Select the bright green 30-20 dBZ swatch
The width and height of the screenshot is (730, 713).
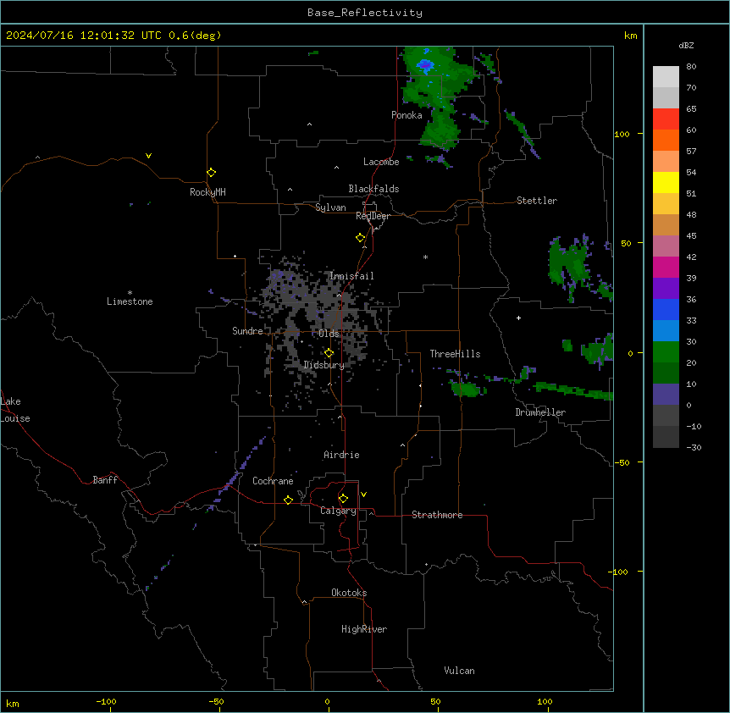(666, 352)
